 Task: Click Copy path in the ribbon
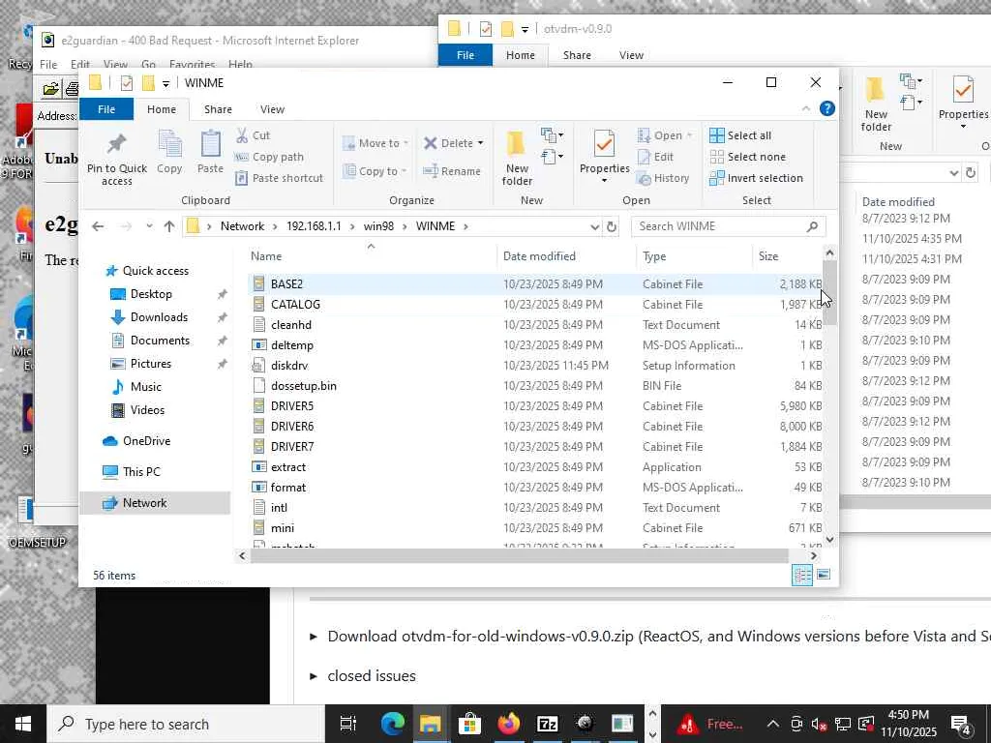coord(269,157)
